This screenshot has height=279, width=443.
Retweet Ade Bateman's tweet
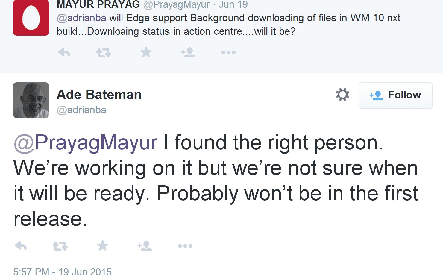pos(60,246)
